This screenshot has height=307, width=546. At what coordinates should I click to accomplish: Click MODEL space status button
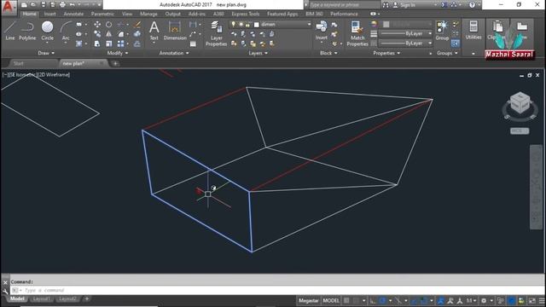point(331,301)
